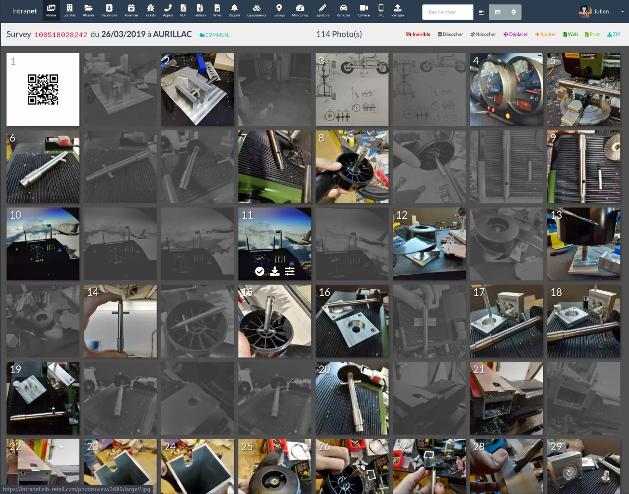This screenshot has height=494, width=629.
Task: Open the Photos section in navbar
Action: [x=51, y=11]
